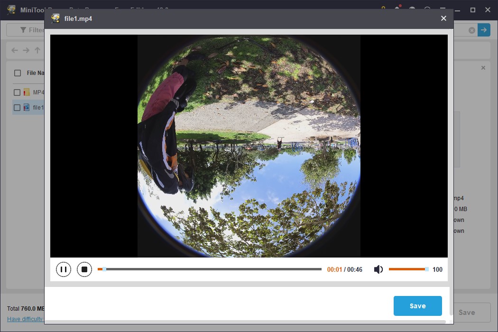Open the hamburger menu icon

pos(442,9)
